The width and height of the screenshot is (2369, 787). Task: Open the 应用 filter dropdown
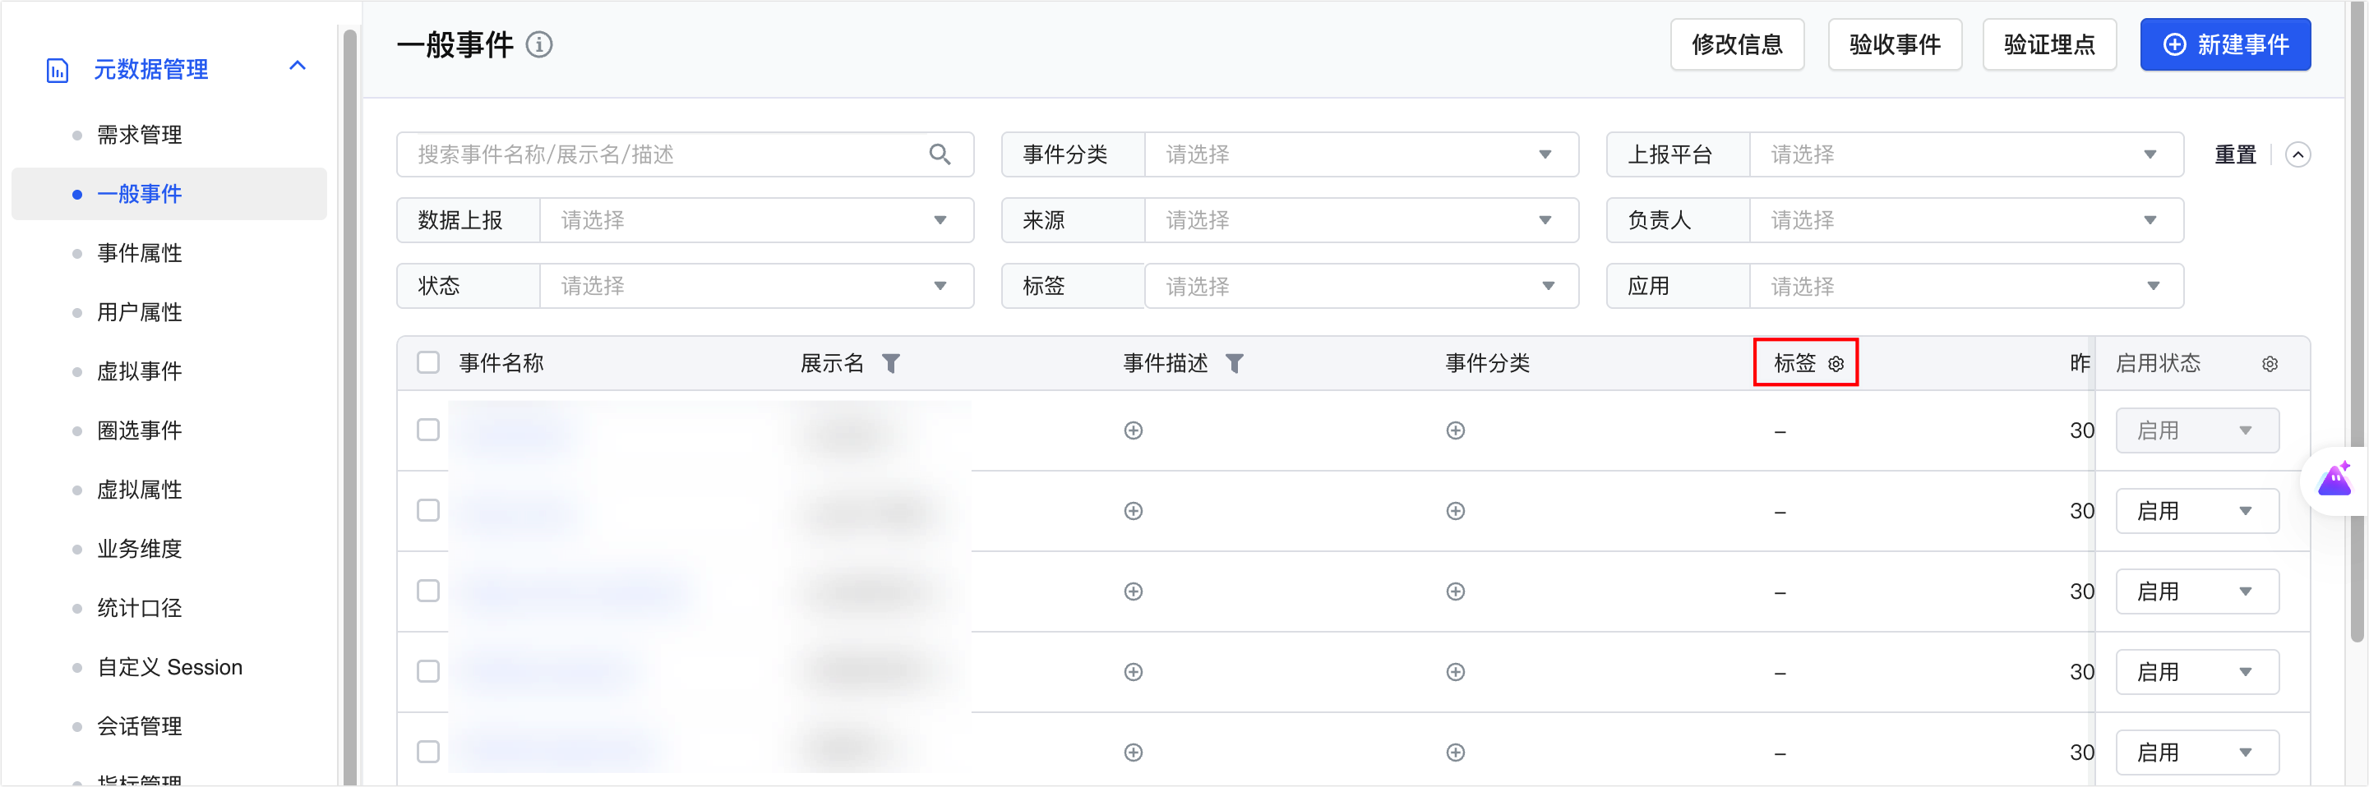click(x=1966, y=286)
